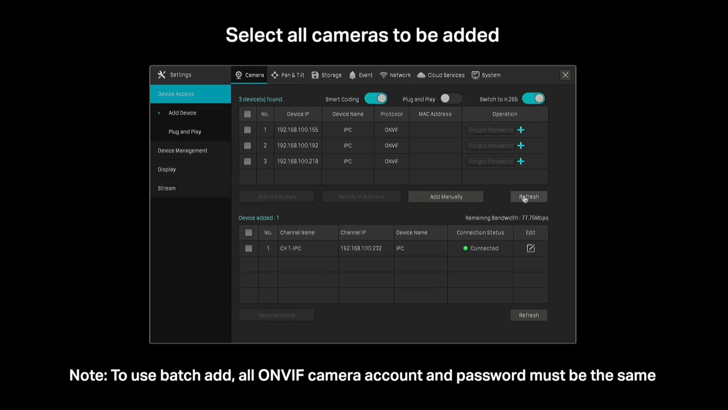Viewport: 728px width, 410px height.
Task: Click the Connected status text
Action: (x=485, y=248)
